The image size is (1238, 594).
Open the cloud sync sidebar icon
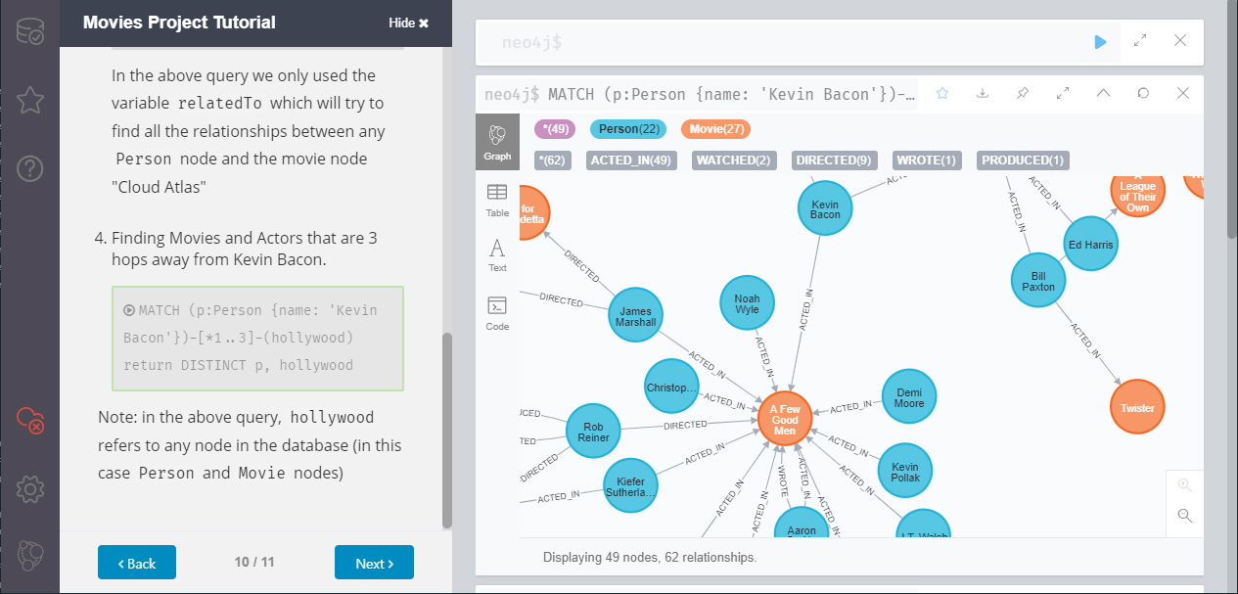point(29,420)
